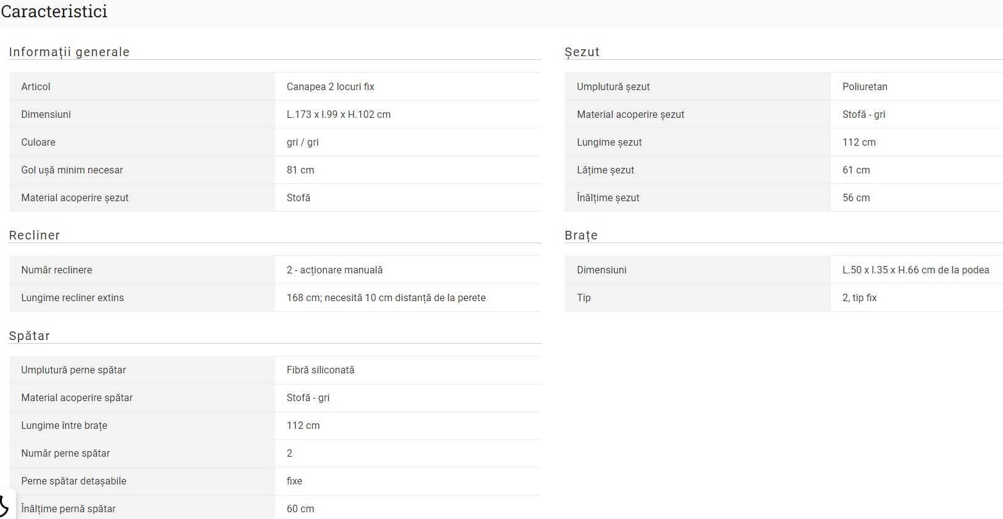Select the value Stofă in Informații generale
1003x519 pixels.
pyautogui.click(x=299, y=197)
